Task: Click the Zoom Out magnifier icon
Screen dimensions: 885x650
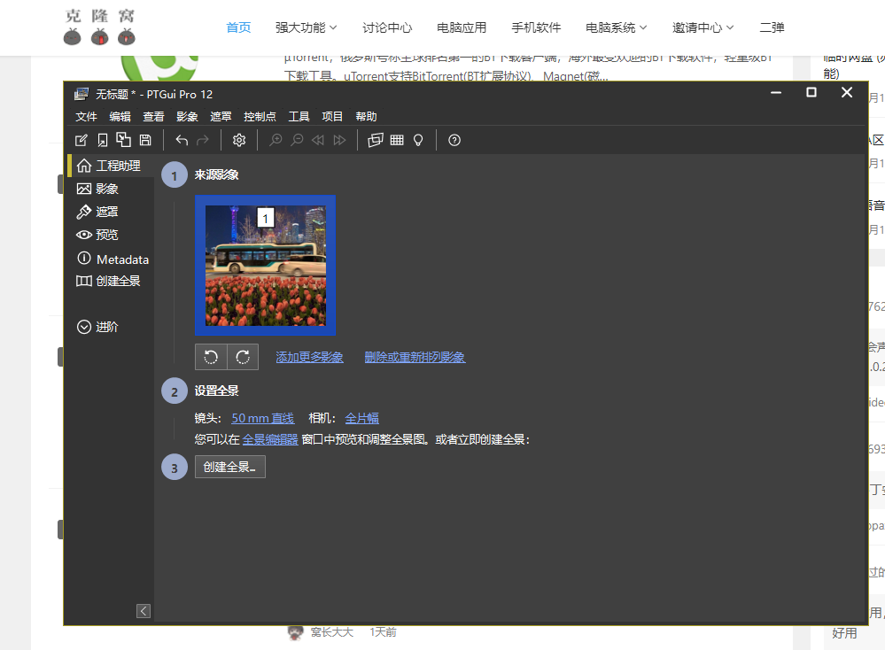Action: [x=297, y=140]
